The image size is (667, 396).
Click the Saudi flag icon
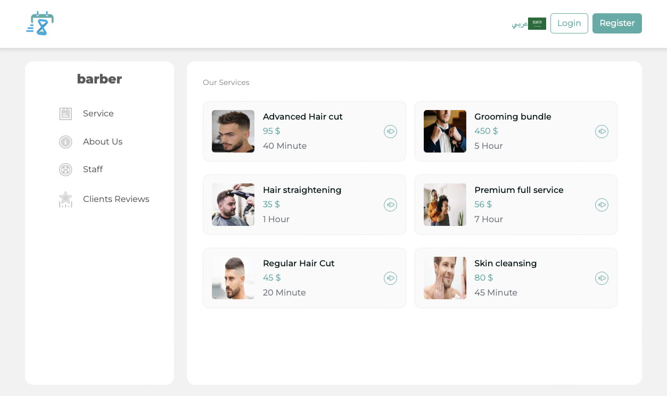coord(537,23)
